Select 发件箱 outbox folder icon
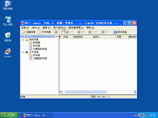 tap(30, 46)
